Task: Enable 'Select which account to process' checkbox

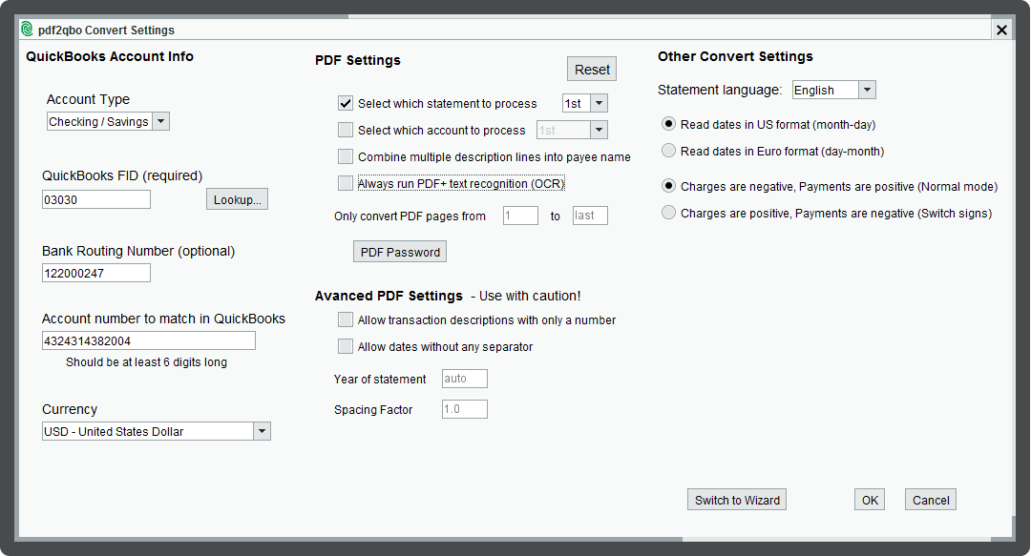Action: tap(346, 130)
